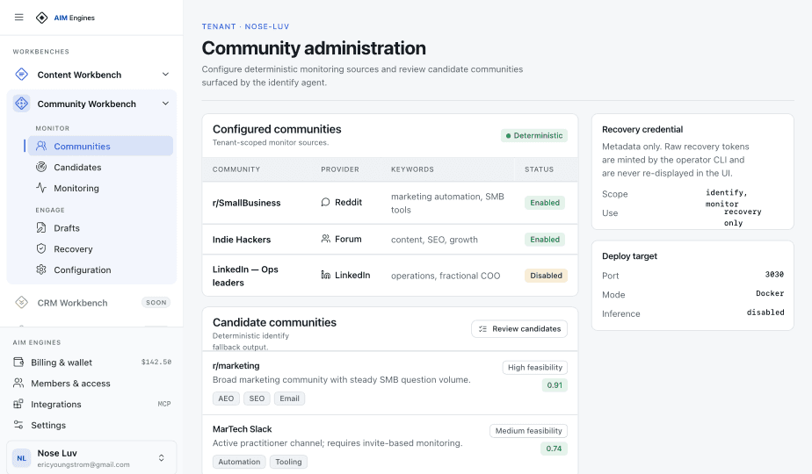Go to Monitoring page
Image resolution: width=812 pixels, height=474 pixels.
pos(100,188)
